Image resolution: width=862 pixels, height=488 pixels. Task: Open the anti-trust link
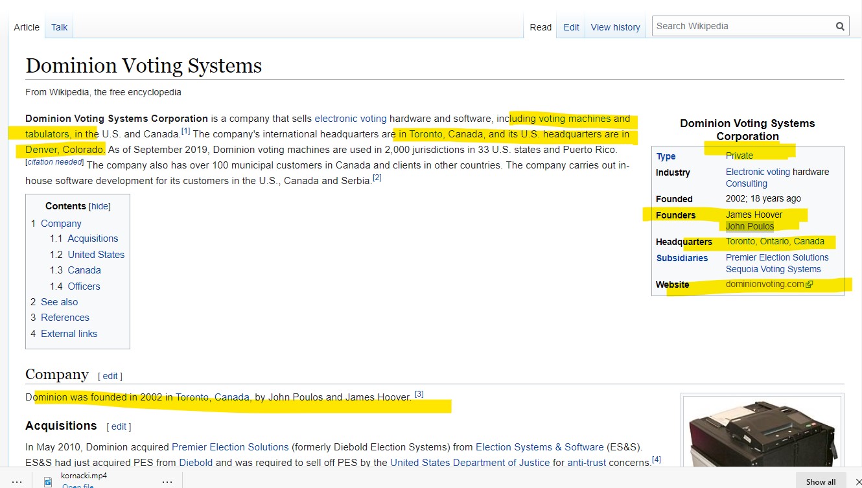(x=587, y=463)
